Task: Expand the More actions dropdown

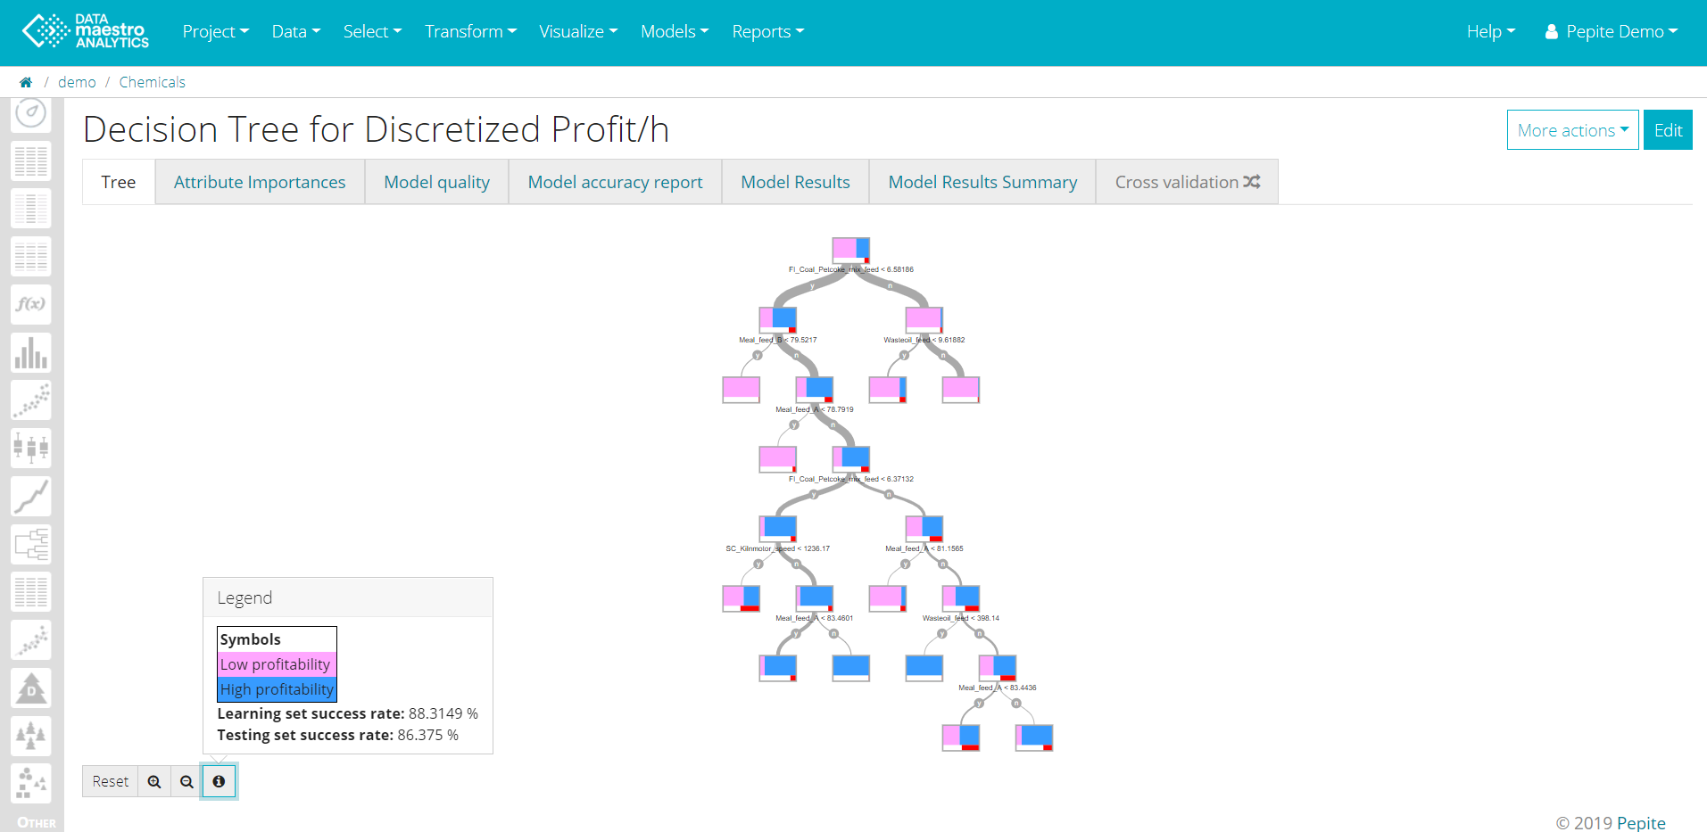Action: (x=1572, y=130)
